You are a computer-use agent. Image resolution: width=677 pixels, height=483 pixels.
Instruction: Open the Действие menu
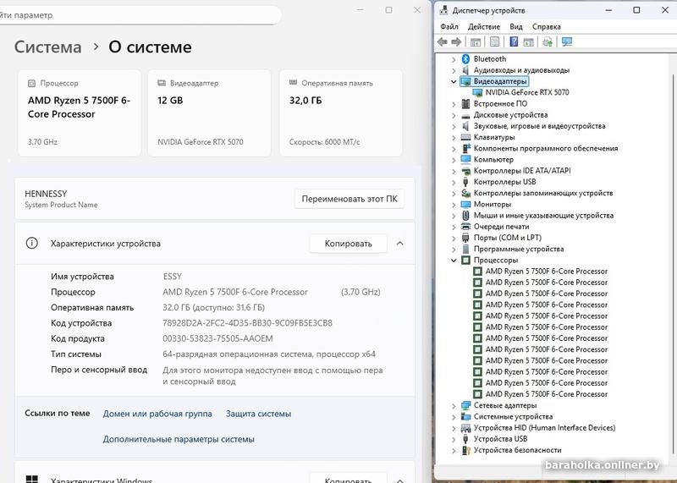(x=483, y=26)
